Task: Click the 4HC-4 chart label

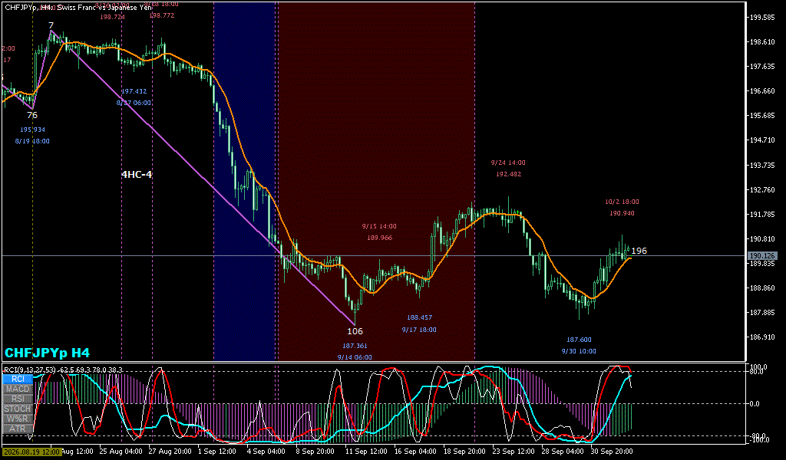Action: pyautogui.click(x=137, y=174)
